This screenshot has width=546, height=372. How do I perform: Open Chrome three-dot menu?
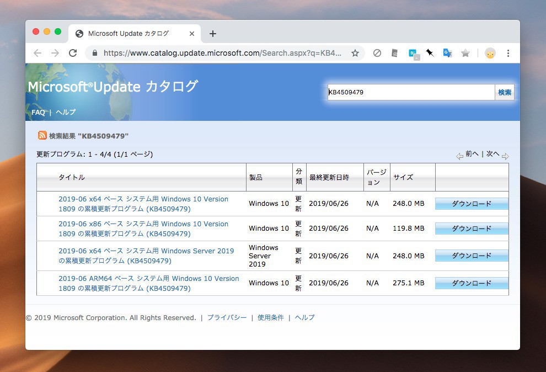tap(508, 53)
